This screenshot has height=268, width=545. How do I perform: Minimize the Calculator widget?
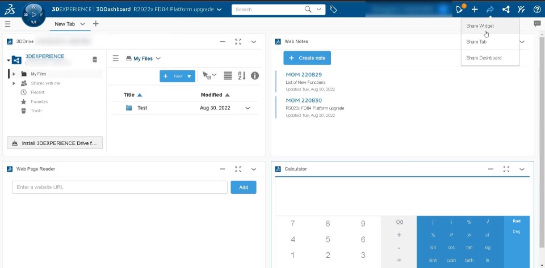coord(491,169)
